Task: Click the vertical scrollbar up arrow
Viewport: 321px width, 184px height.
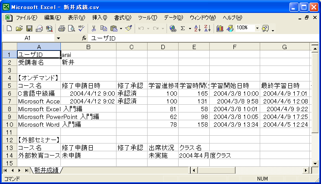Action: coord(315,48)
